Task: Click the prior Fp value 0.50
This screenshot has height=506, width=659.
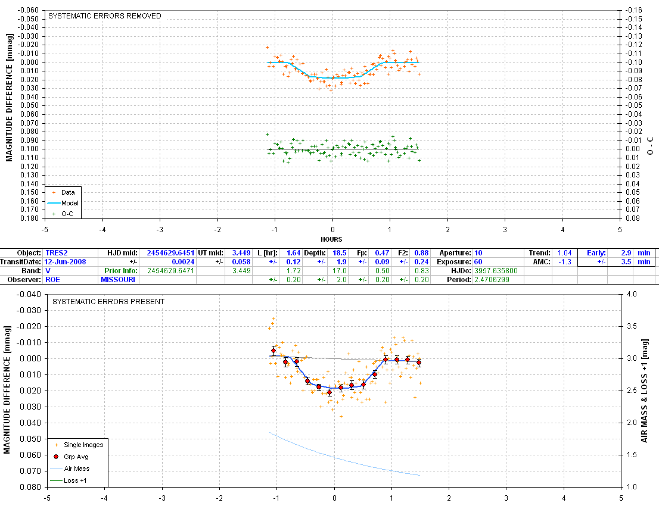Action: pos(382,271)
